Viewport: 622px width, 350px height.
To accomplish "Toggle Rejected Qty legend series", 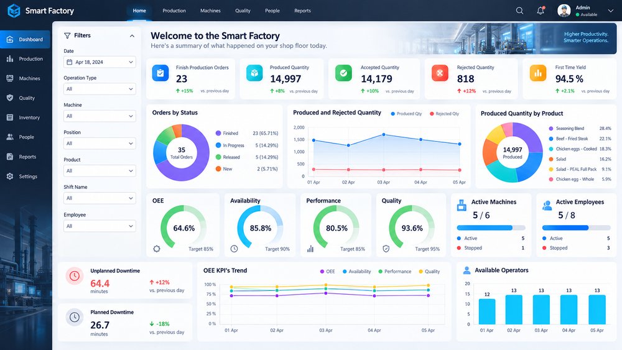I will click(444, 114).
